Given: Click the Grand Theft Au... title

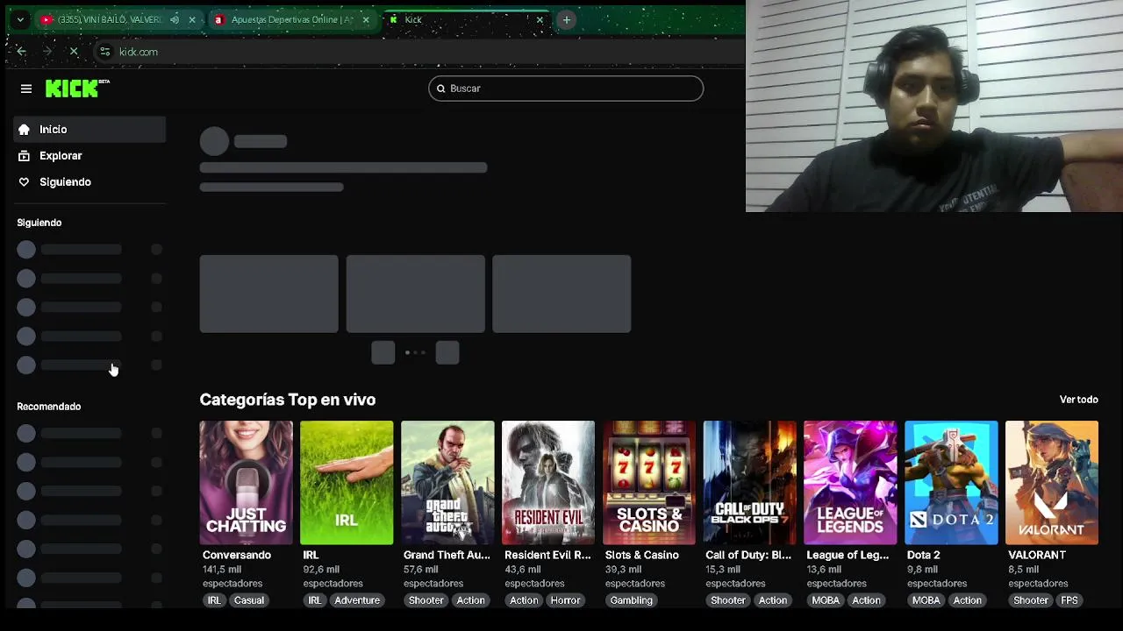Looking at the screenshot, I should tap(447, 555).
